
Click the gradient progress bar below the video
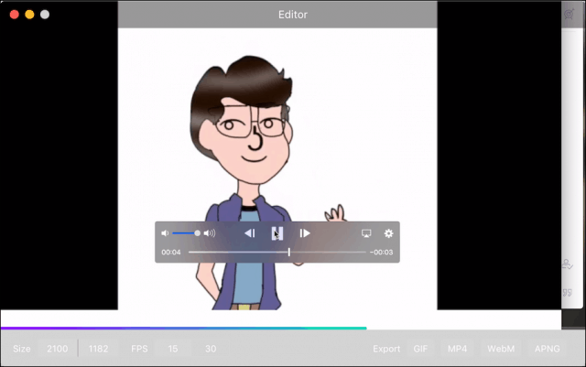183,329
